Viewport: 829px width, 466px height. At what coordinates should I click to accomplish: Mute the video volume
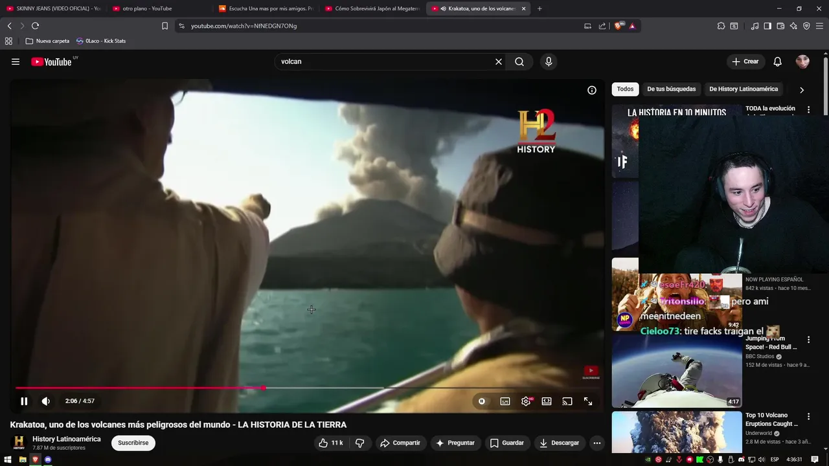point(46,401)
